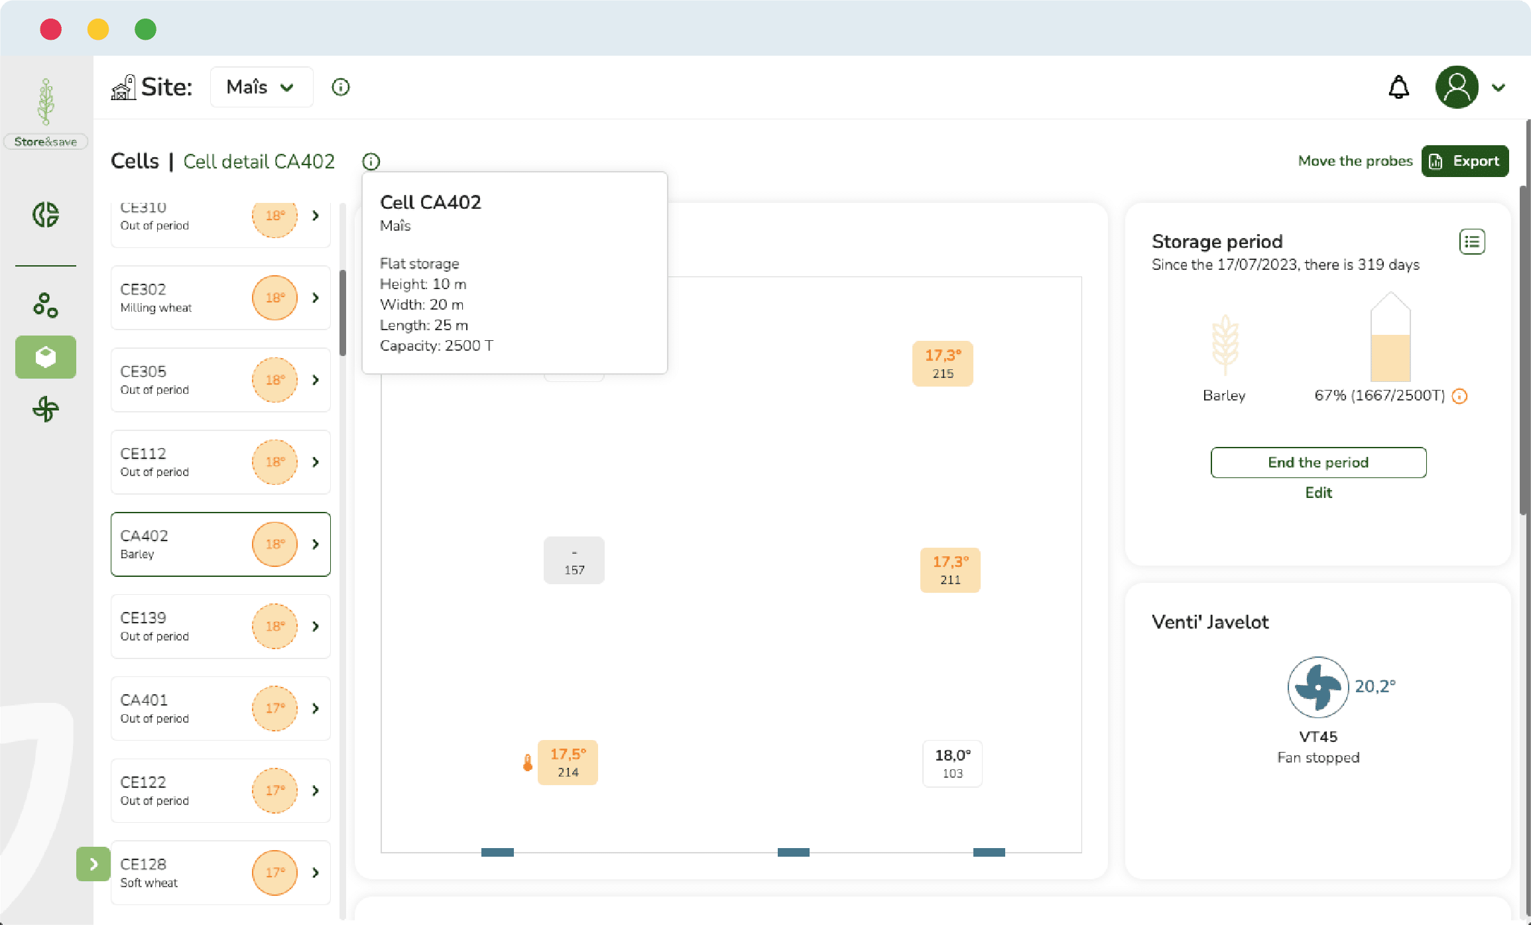This screenshot has width=1531, height=925.
Task: Select probe 103 showing 18,0°
Action: pos(952,763)
